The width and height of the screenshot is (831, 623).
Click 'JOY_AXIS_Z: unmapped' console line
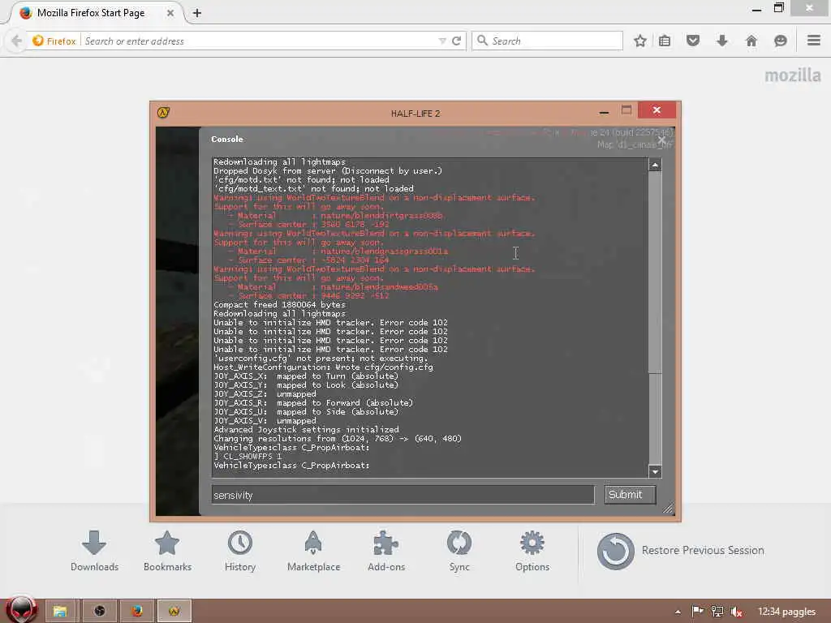[x=265, y=394]
